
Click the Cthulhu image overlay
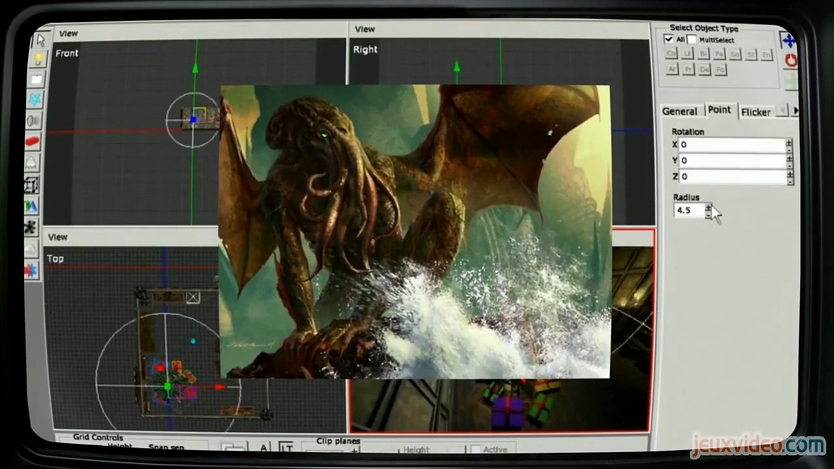tap(415, 231)
